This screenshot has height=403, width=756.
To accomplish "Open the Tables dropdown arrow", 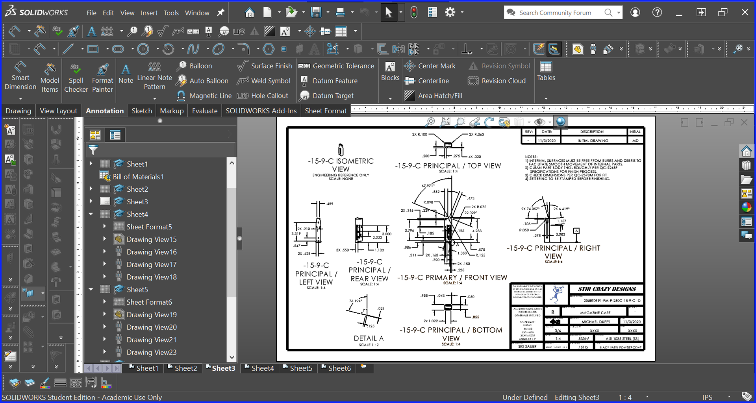I will pyautogui.click(x=546, y=98).
